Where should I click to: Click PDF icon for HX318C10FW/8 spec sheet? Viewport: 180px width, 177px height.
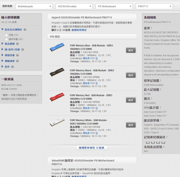96,133
